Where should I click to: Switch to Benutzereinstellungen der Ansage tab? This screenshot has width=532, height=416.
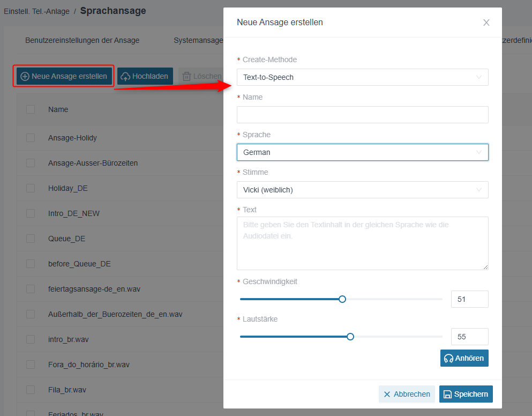[82, 40]
